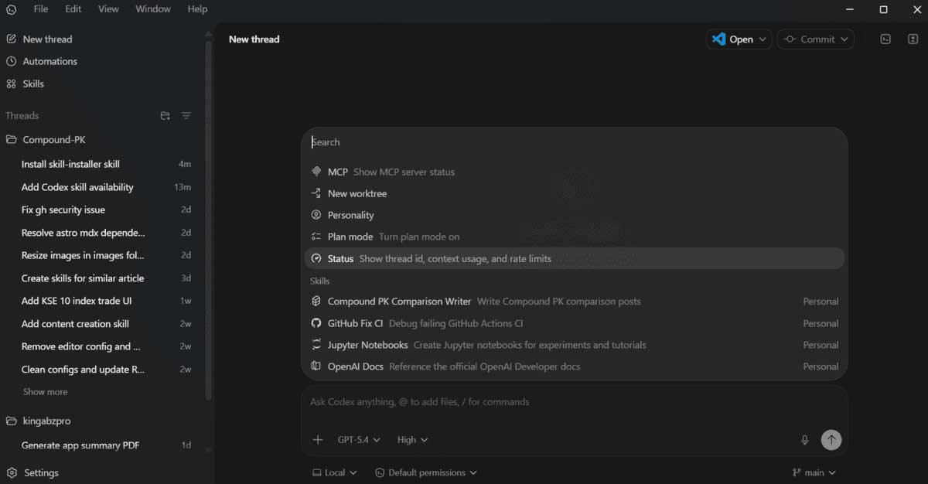This screenshot has height=484, width=928.
Task: Click the Plan mode checklist icon
Action: click(x=316, y=237)
